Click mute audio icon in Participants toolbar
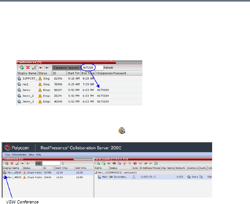This screenshot has height=204, width=250. coord(124,163)
